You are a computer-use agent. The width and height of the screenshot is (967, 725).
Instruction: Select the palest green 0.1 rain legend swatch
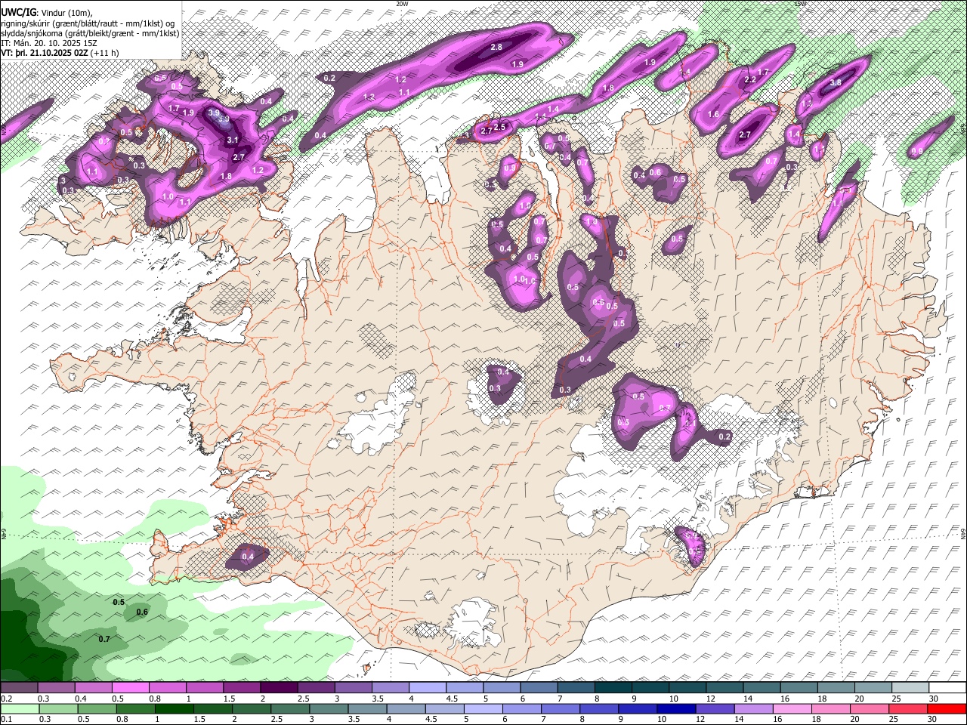click(20, 708)
